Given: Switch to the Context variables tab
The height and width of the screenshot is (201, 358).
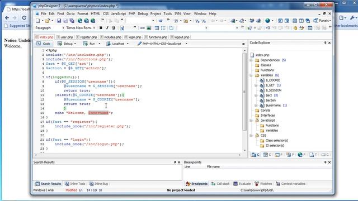Looking at the screenshot, I should pos(290,184).
